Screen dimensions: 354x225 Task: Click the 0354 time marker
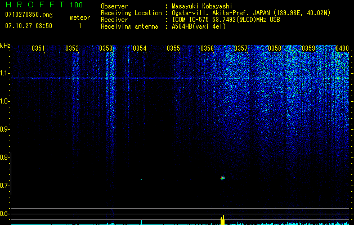(140, 48)
